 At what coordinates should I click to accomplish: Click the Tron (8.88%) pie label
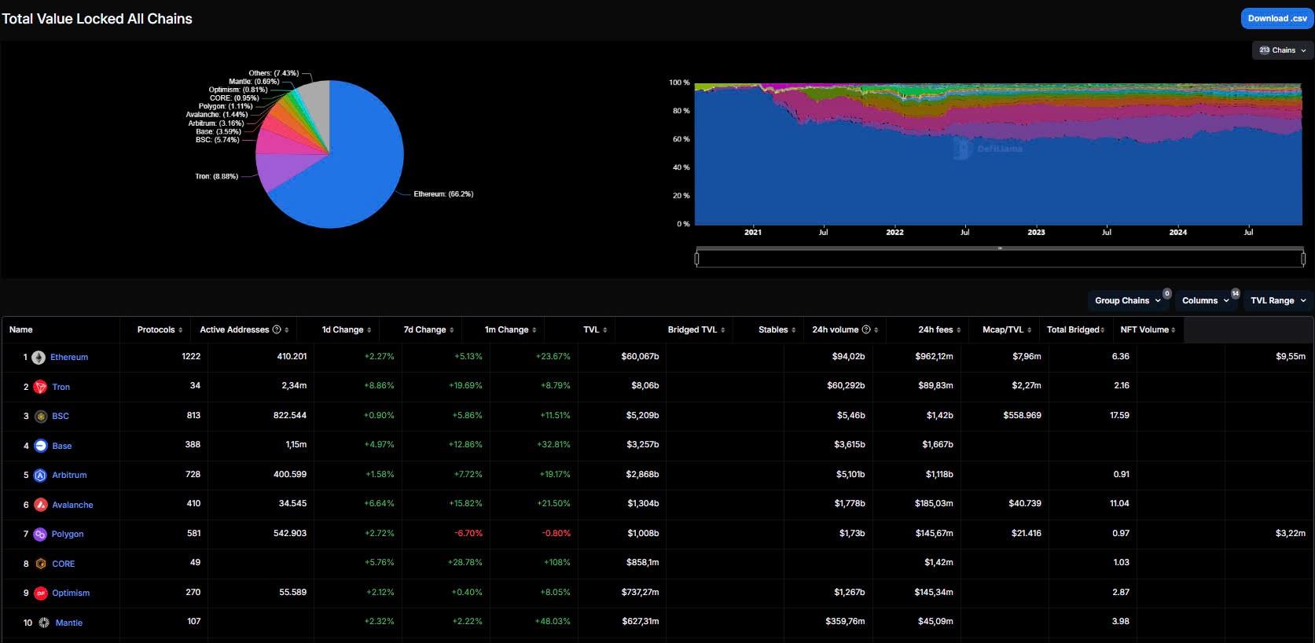(x=216, y=176)
